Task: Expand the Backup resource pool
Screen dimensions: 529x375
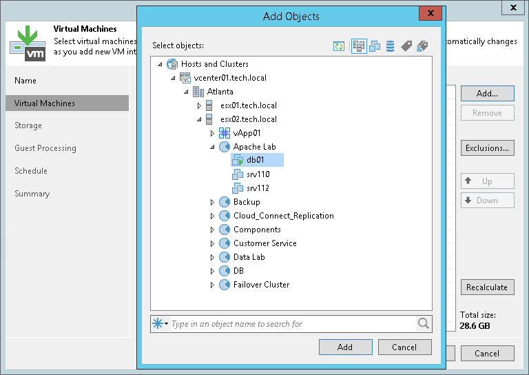Action: [212, 202]
